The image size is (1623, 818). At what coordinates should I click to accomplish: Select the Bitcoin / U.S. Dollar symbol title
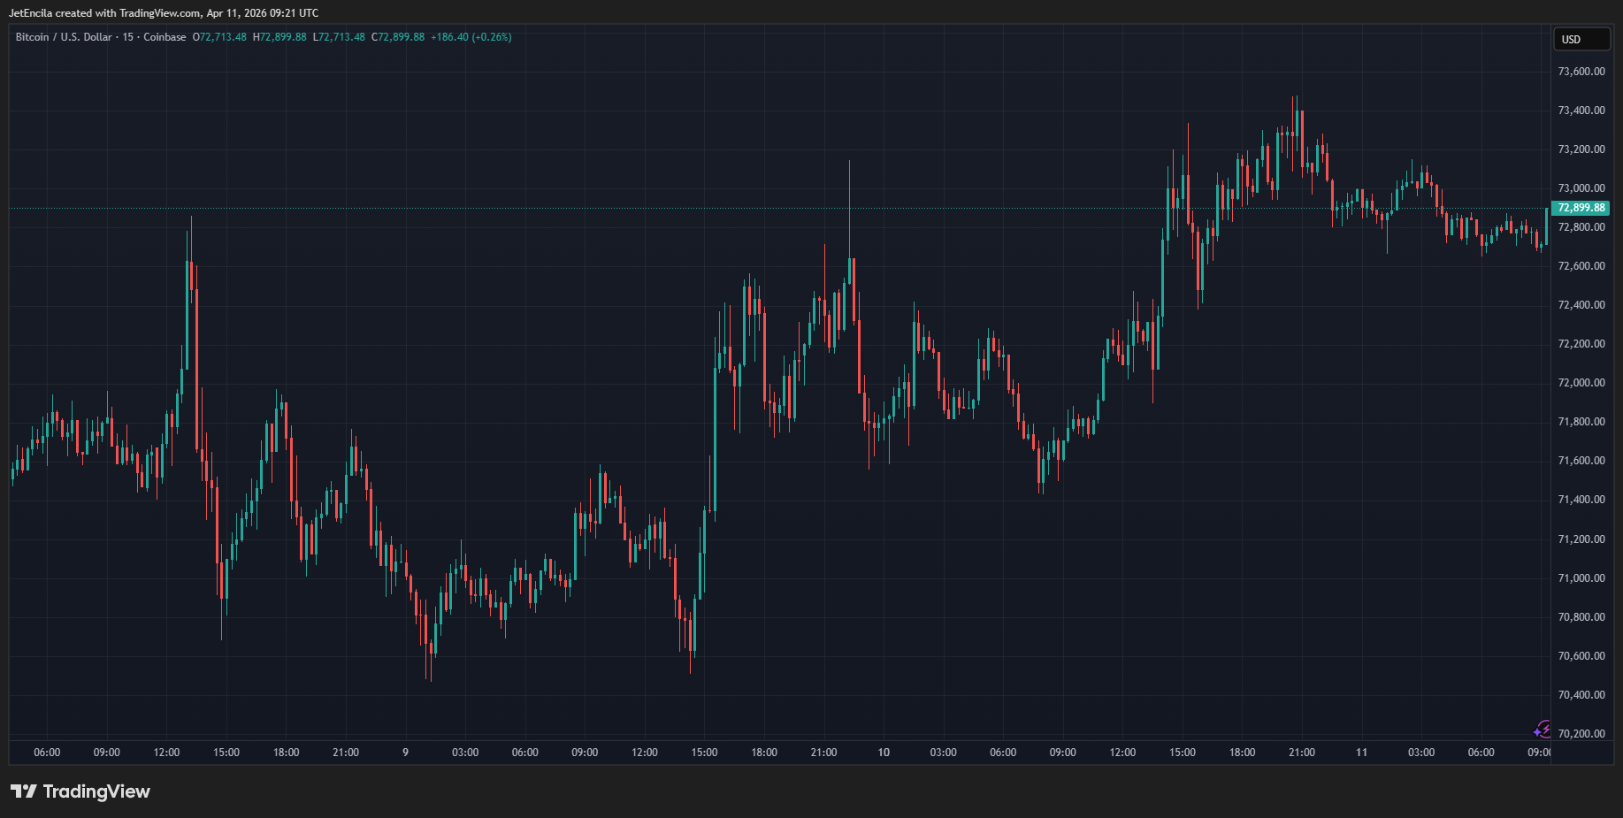tap(64, 37)
